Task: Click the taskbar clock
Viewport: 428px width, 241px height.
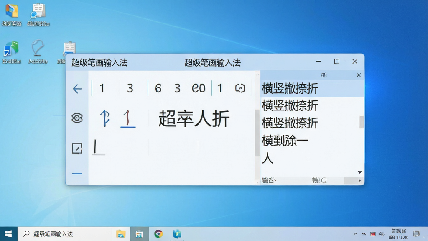Action: point(398,234)
